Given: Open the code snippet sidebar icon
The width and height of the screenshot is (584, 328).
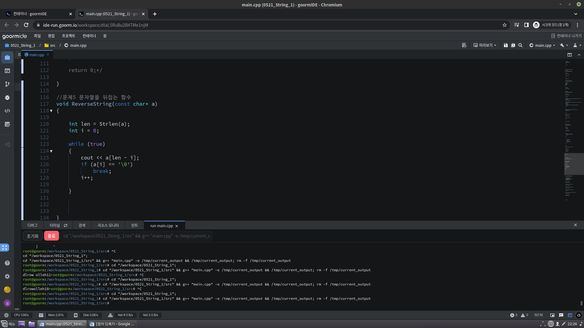Looking at the screenshot, I should click(x=7, y=111).
